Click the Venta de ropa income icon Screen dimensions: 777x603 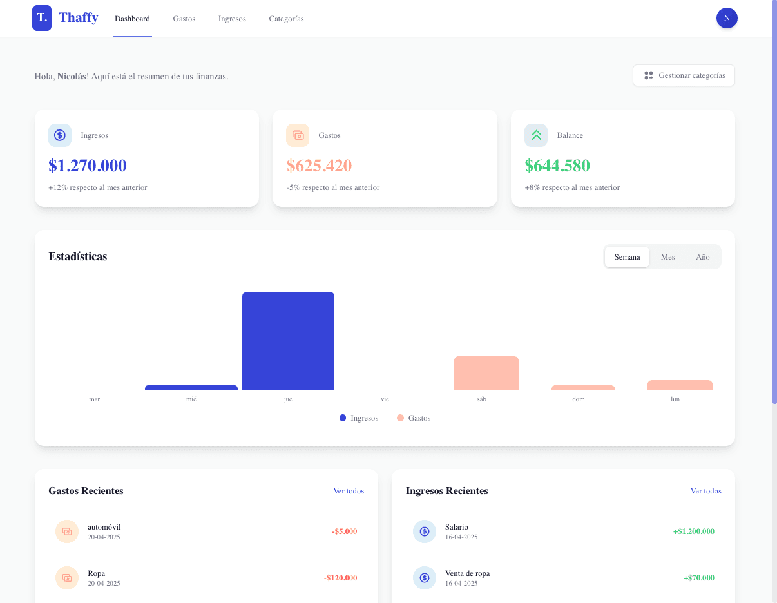point(424,578)
